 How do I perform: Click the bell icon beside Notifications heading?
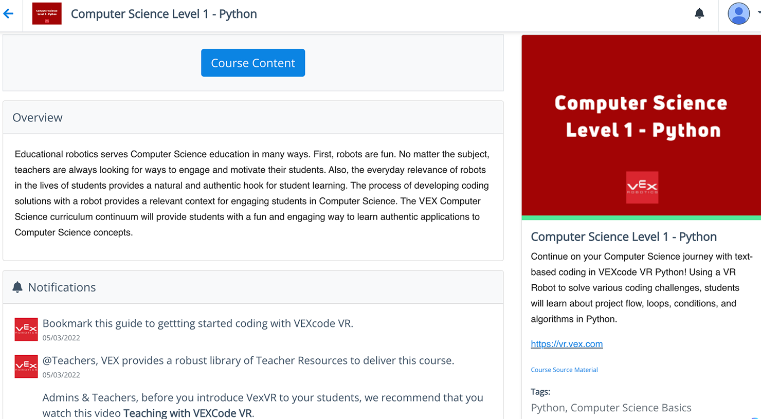(17, 287)
